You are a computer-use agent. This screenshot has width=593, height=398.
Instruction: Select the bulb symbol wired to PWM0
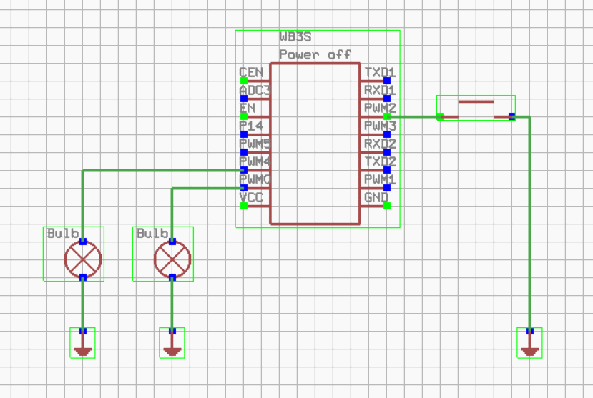point(172,259)
